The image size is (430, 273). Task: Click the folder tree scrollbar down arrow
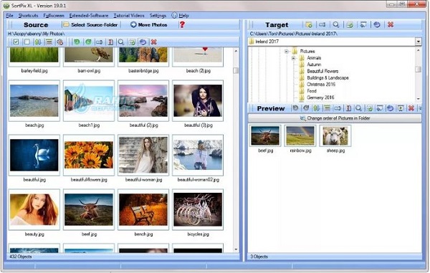(419, 99)
